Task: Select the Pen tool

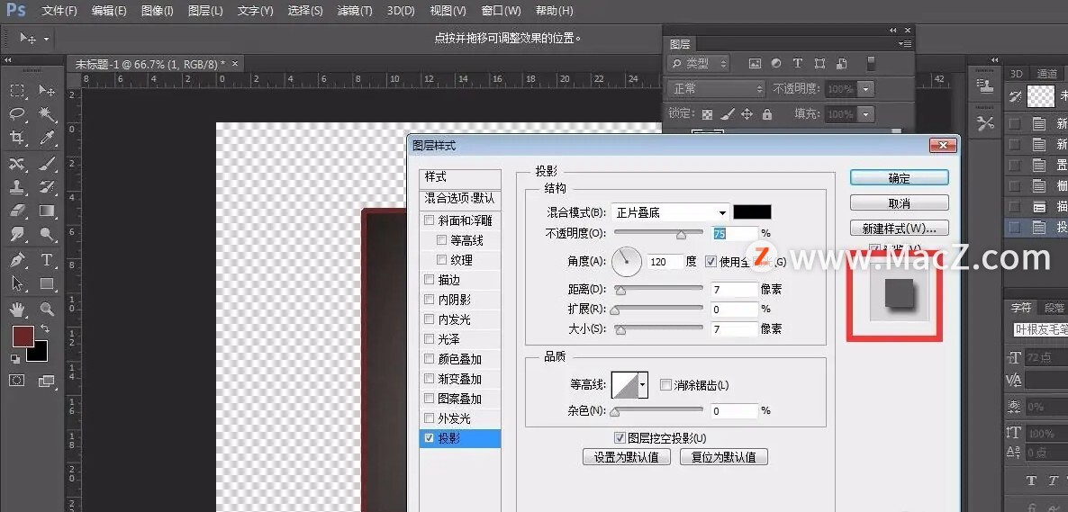Action: point(17,260)
